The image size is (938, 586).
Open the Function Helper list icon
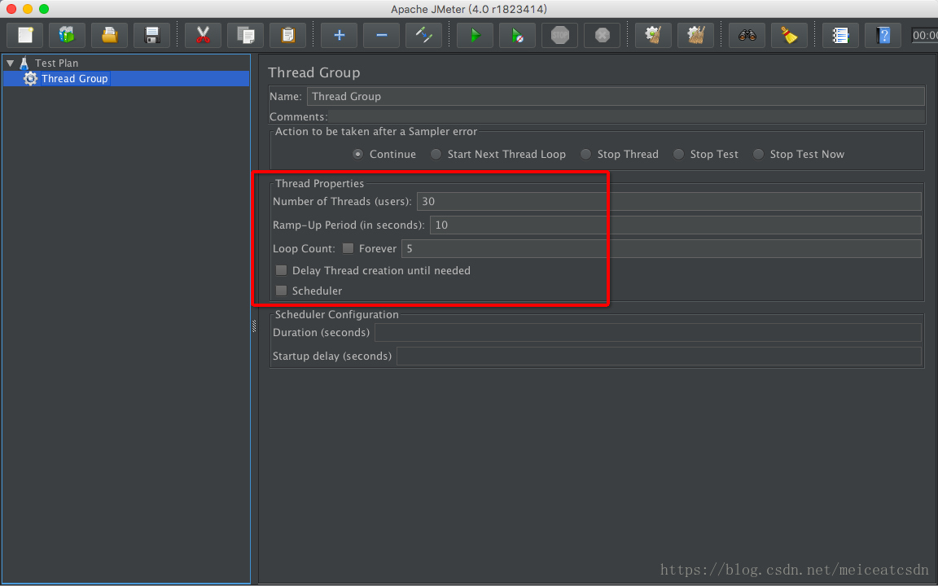(x=840, y=35)
